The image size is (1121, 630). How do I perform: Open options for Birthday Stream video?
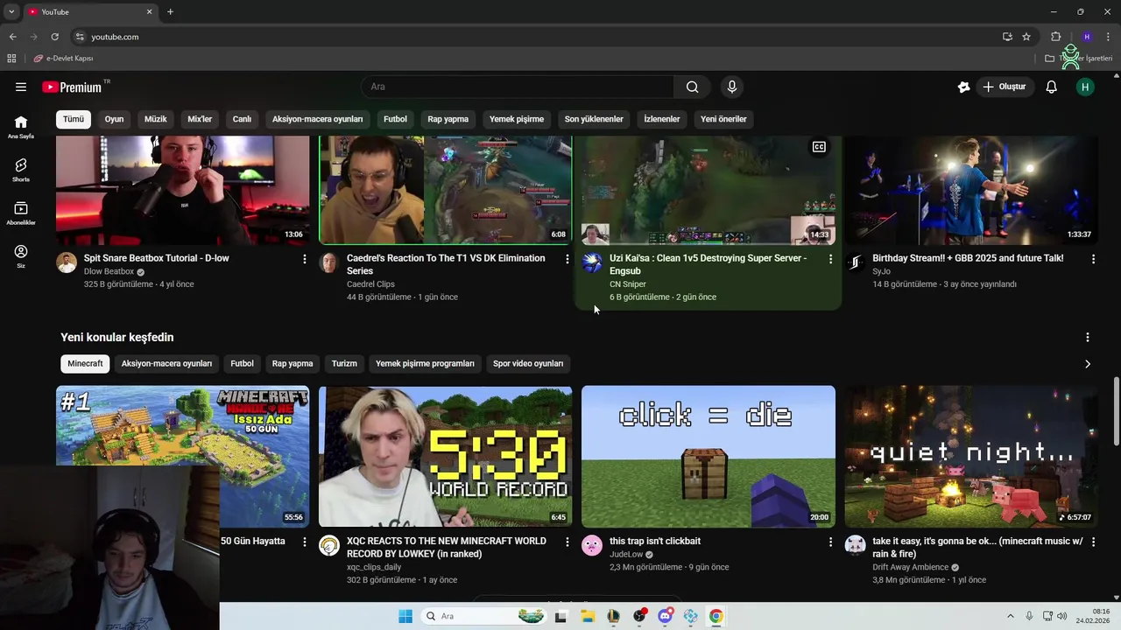click(1093, 259)
